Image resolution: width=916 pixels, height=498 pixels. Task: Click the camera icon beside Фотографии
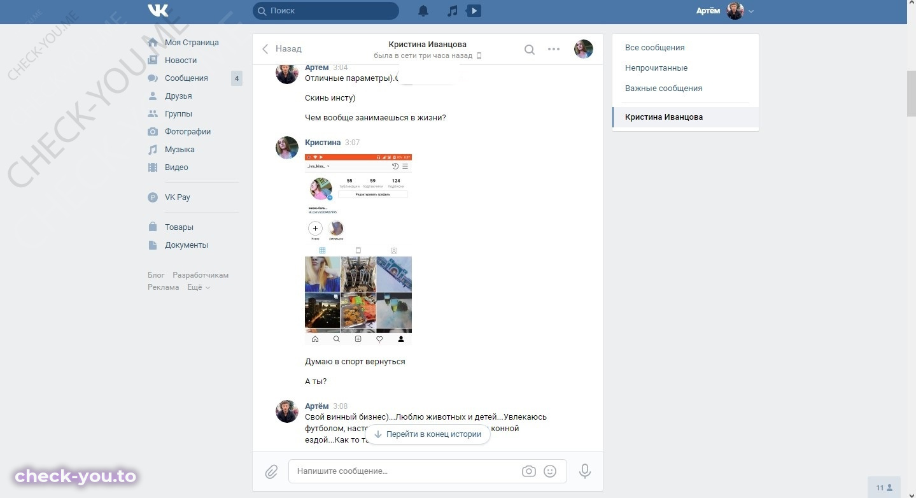tap(153, 132)
